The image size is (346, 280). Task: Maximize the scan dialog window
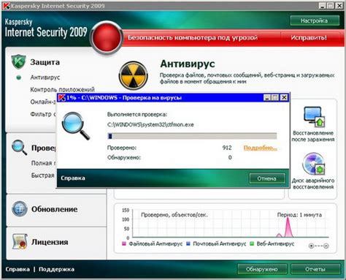275,98
